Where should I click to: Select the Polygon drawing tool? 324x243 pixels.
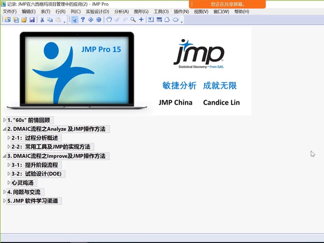(x=167, y=20)
